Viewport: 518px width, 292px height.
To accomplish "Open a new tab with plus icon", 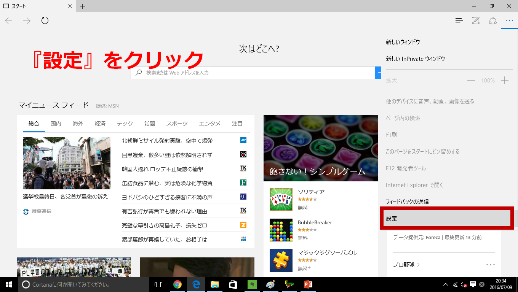I will click(83, 6).
